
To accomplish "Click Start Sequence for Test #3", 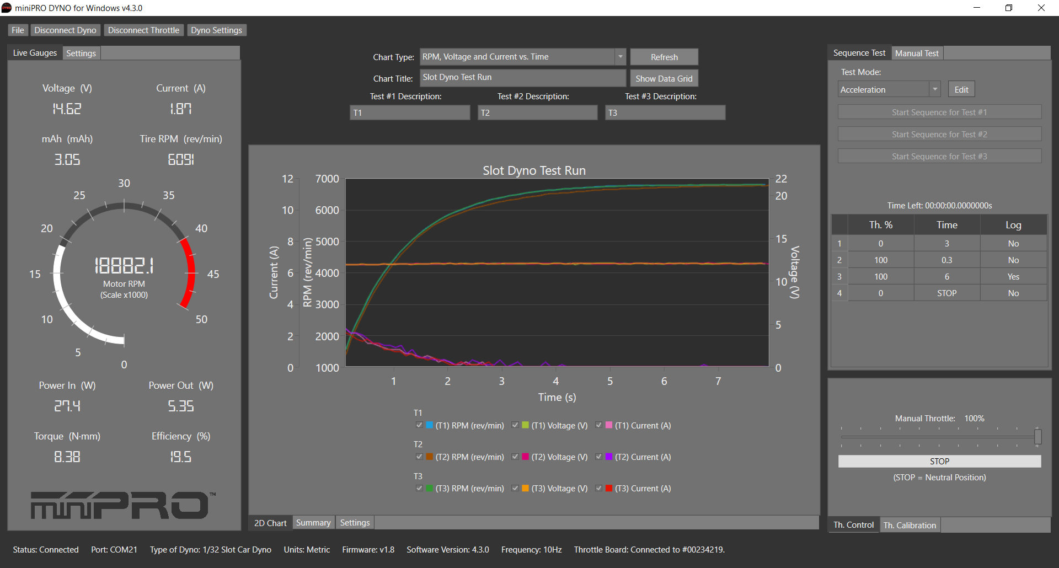I will 939,156.
